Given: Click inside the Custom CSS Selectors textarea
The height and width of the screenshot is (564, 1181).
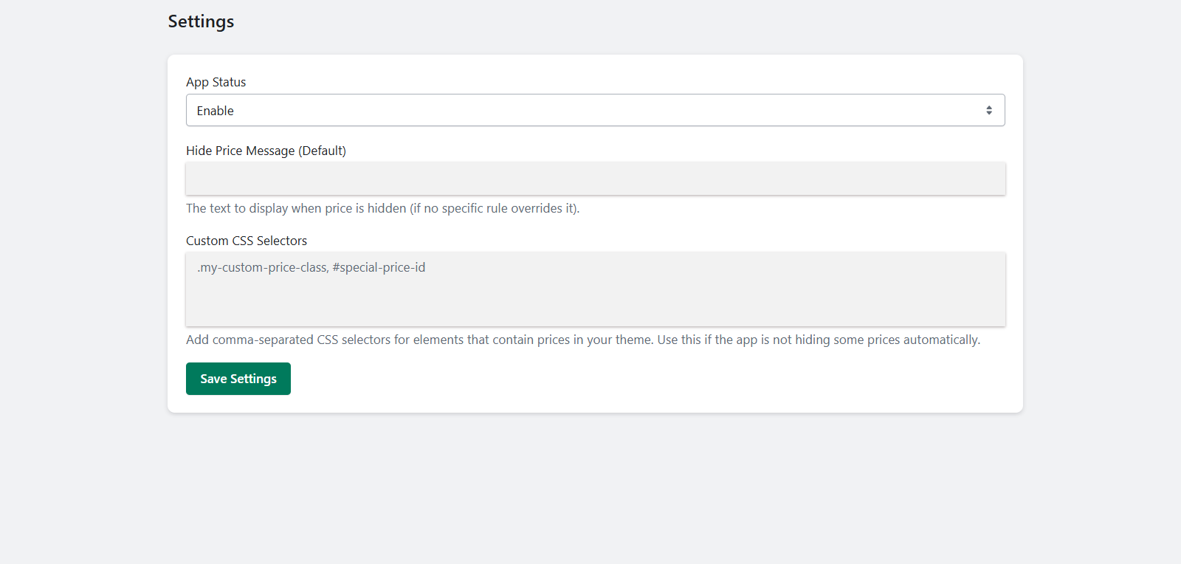Looking at the screenshot, I should 595,289.
